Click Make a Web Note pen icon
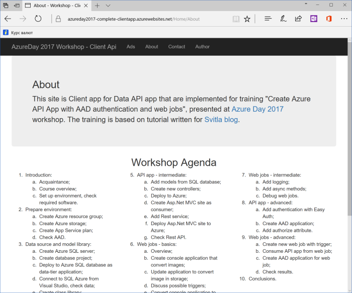 coord(283,19)
